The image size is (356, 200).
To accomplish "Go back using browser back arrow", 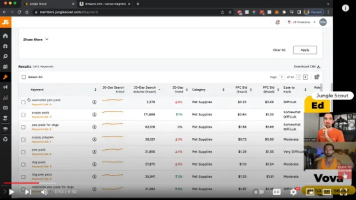I will coord(5,12).
